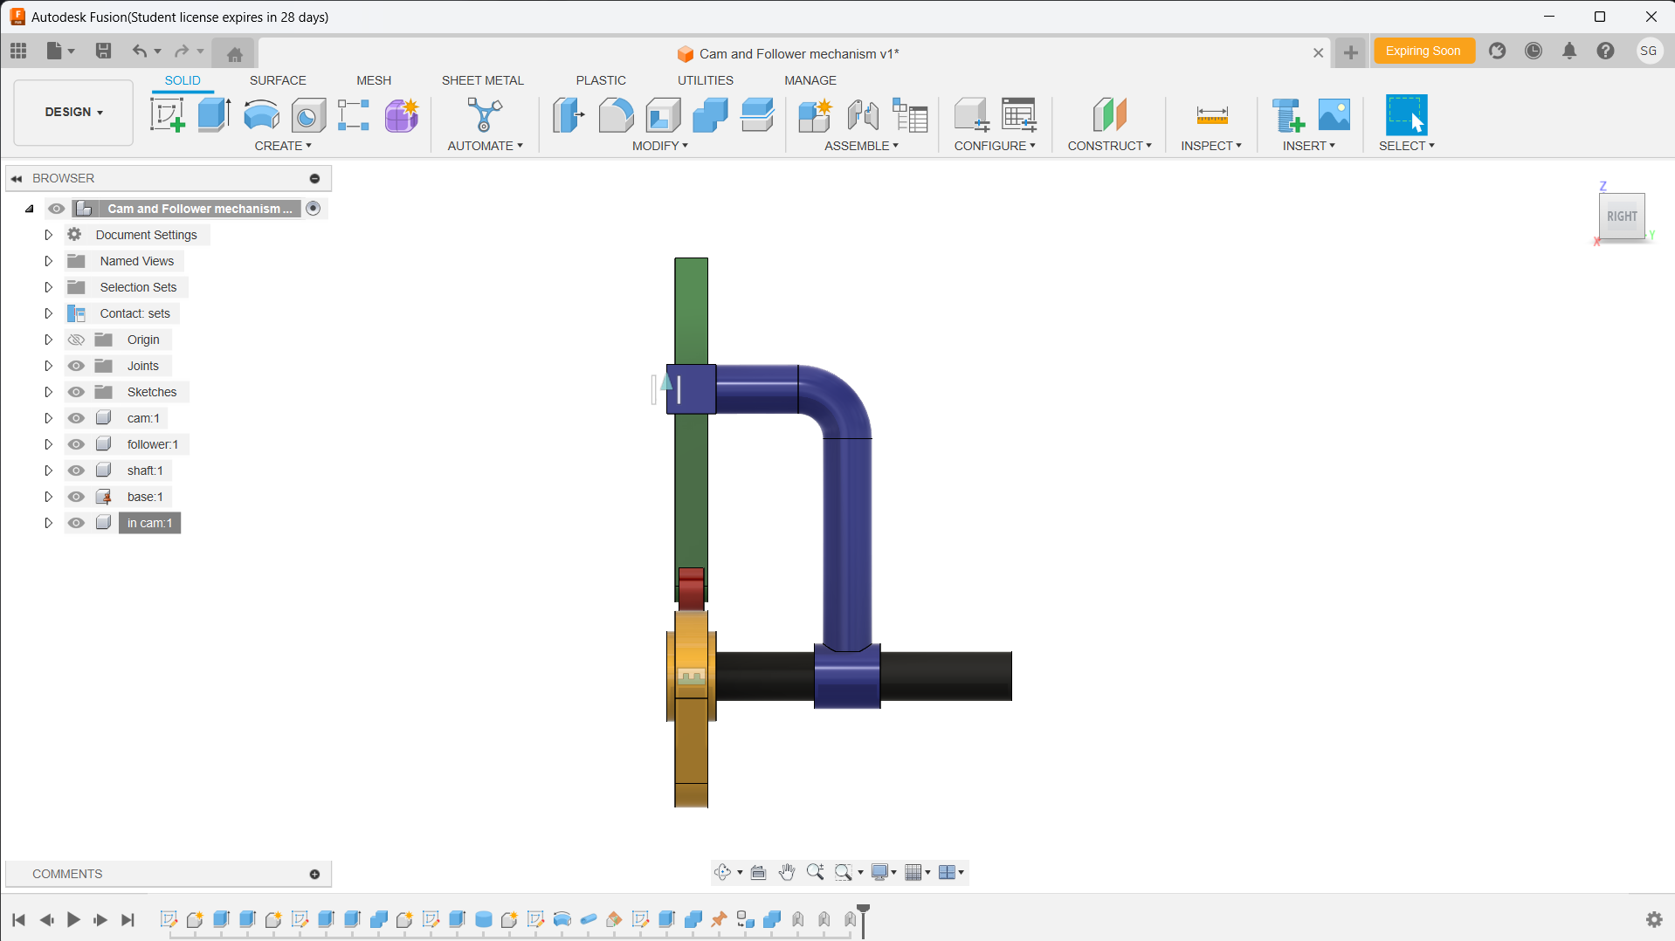Collapse the Cam and Follower mechanism root

[30, 209]
